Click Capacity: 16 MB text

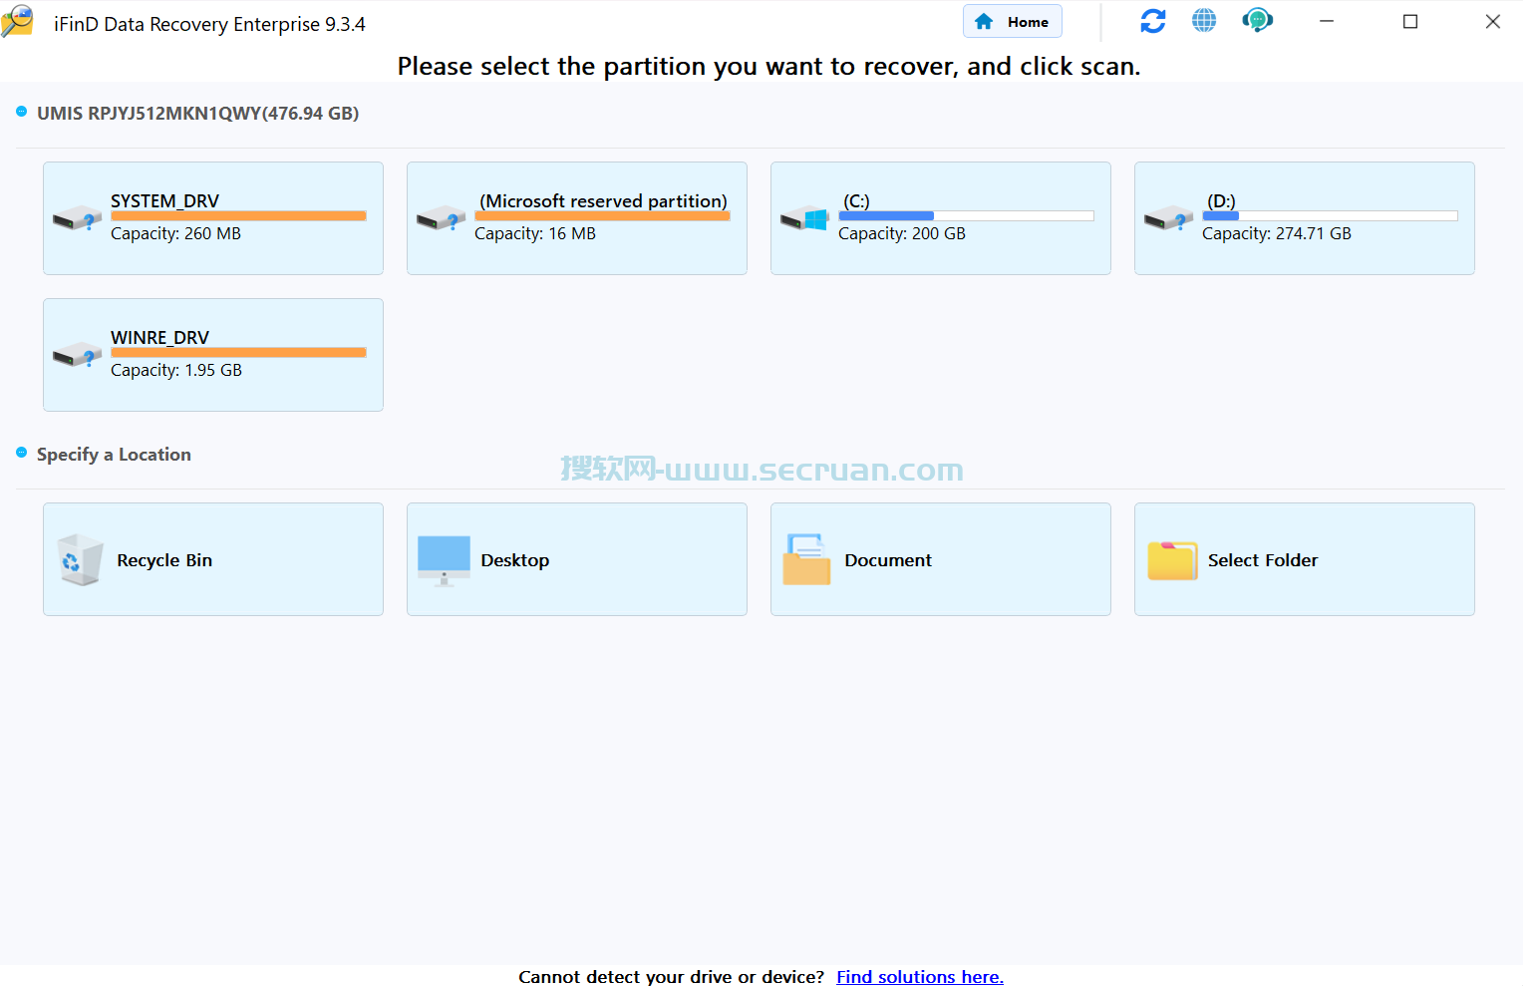point(535,233)
